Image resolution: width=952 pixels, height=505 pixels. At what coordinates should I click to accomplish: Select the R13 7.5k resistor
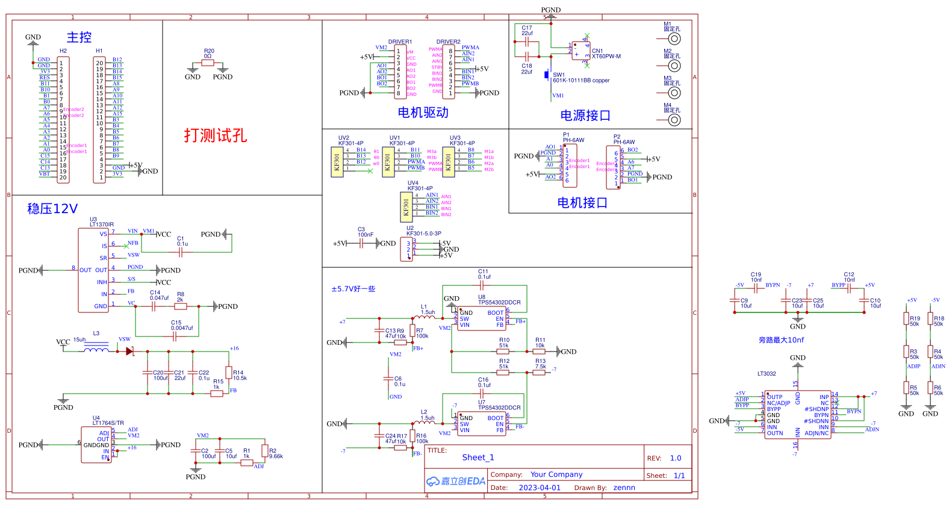[540, 373]
